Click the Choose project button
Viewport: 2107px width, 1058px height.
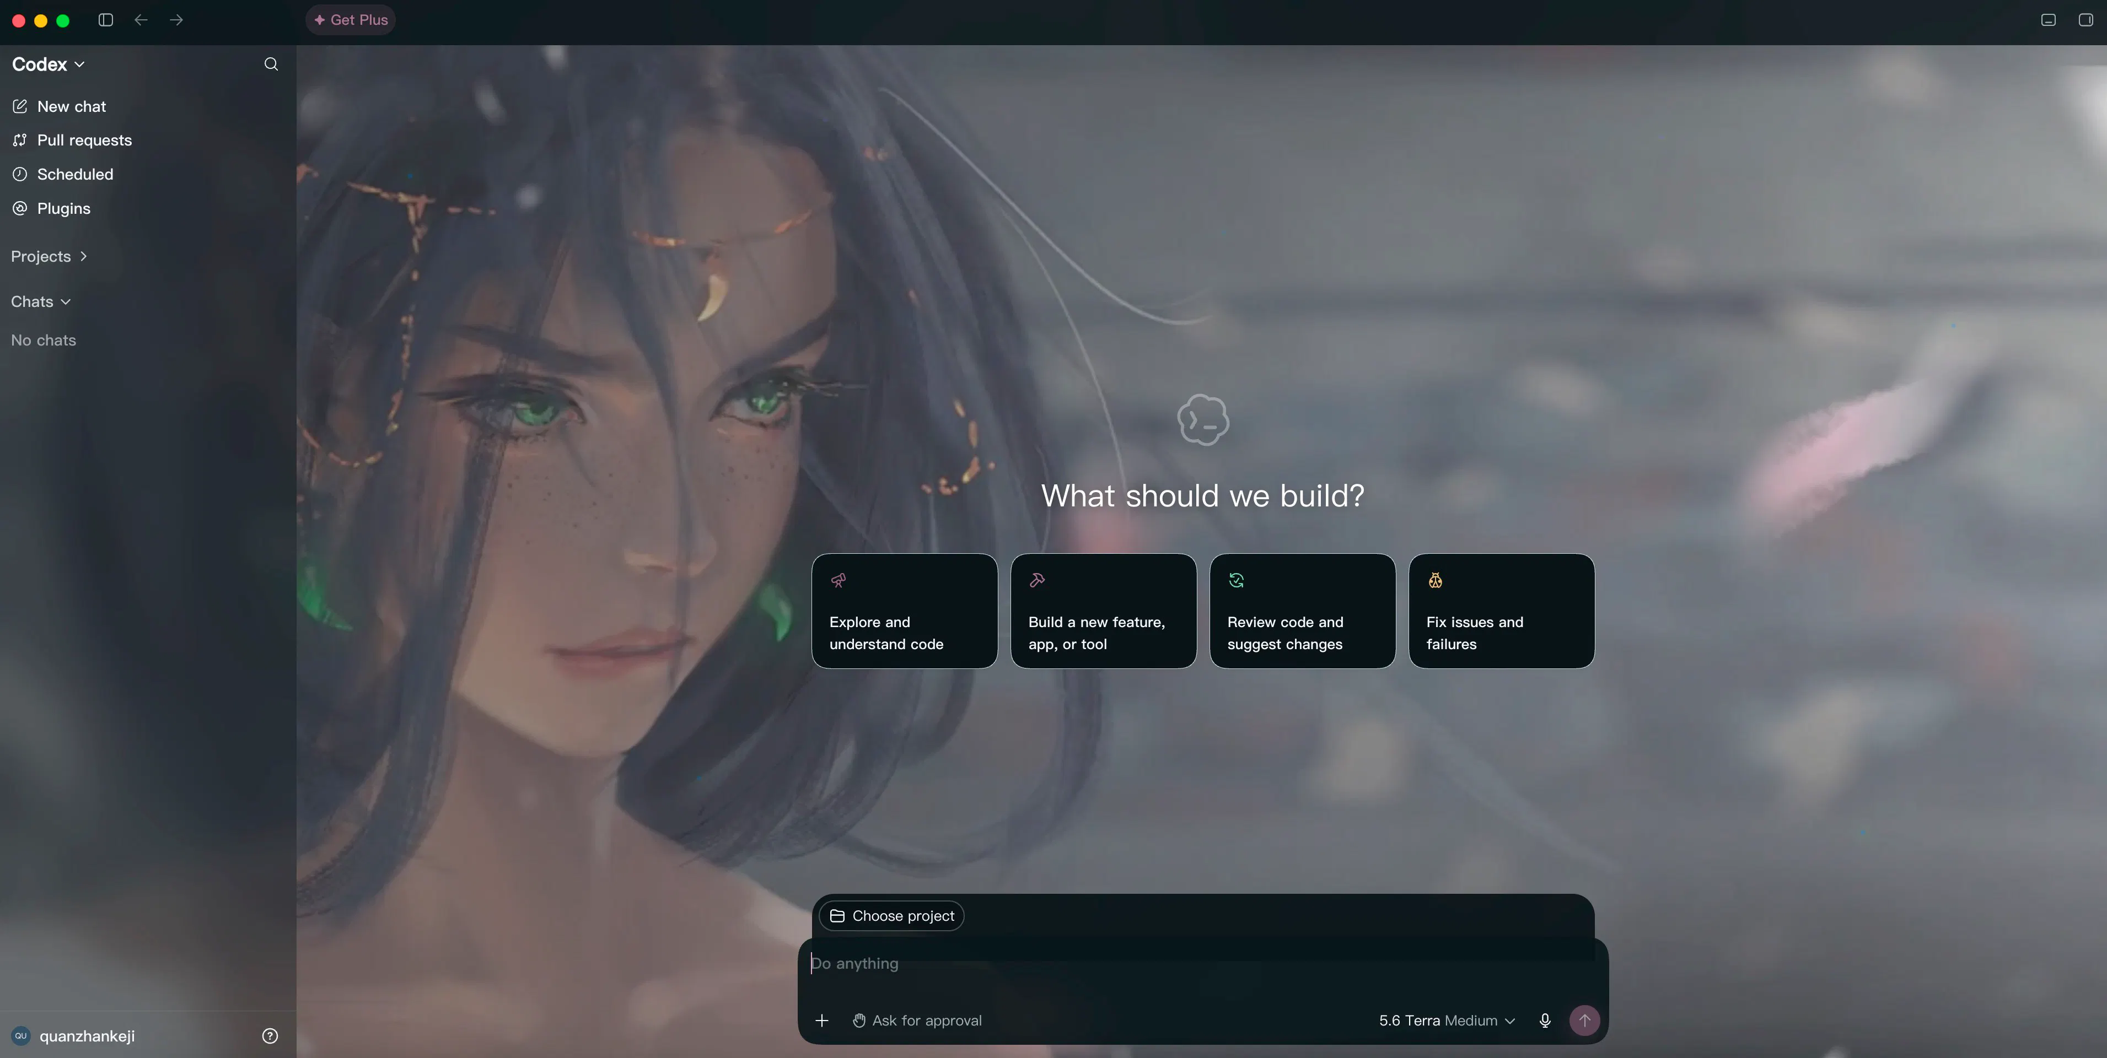click(891, 916)
